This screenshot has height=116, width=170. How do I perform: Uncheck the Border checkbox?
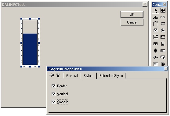(53, 86)
